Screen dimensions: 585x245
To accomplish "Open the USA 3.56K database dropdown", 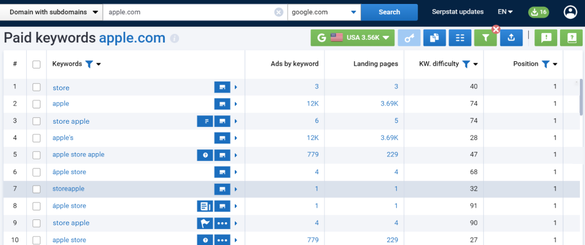I will click(352, 37).
